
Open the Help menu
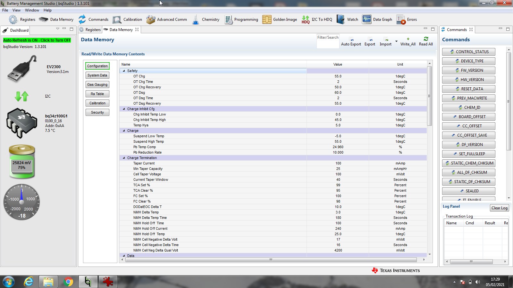pos(47,10)
